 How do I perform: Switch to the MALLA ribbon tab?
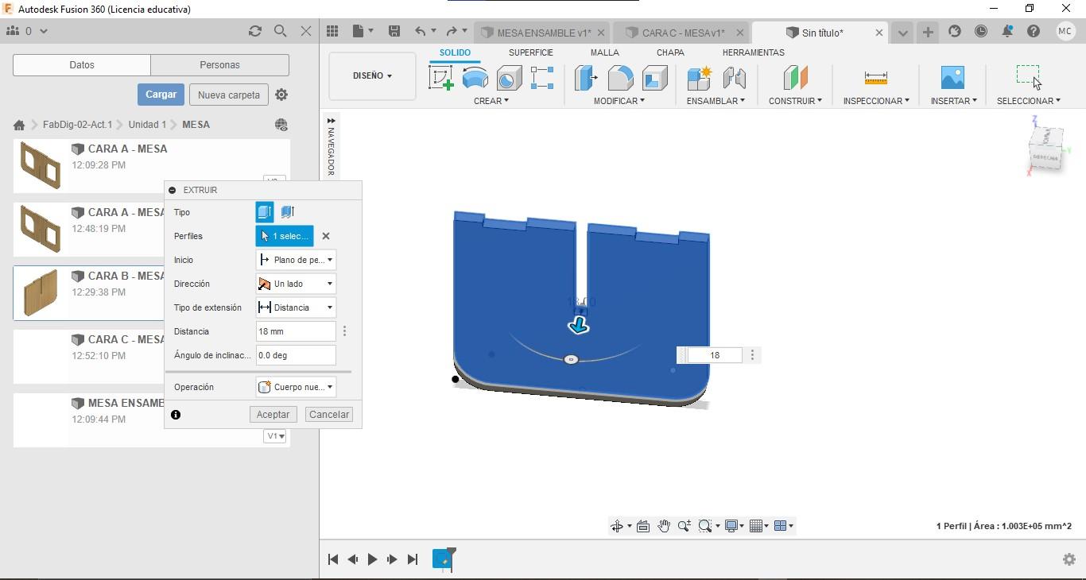click(x=605, y=52)
